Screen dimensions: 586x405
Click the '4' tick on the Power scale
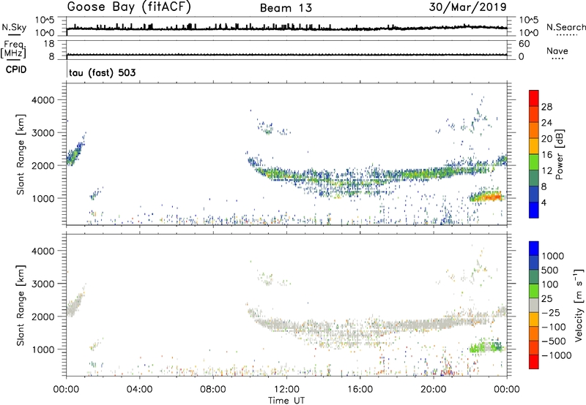point(544,202)
